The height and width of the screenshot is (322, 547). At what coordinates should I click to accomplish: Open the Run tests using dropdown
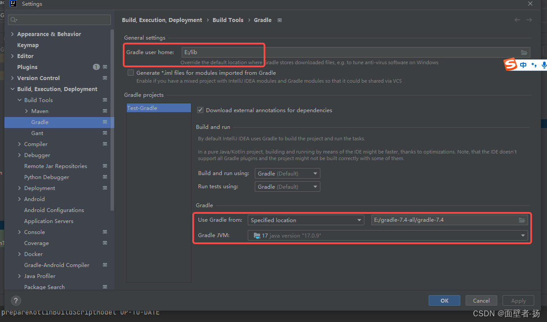pos(287,187)
